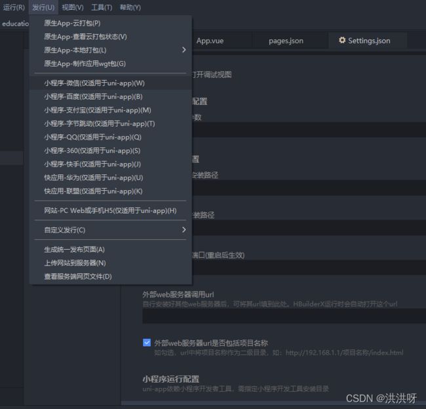Open the 运行(R) menu
Image resolution: width=426 pixels, height=409 pixels.
[x=14, y=7]
